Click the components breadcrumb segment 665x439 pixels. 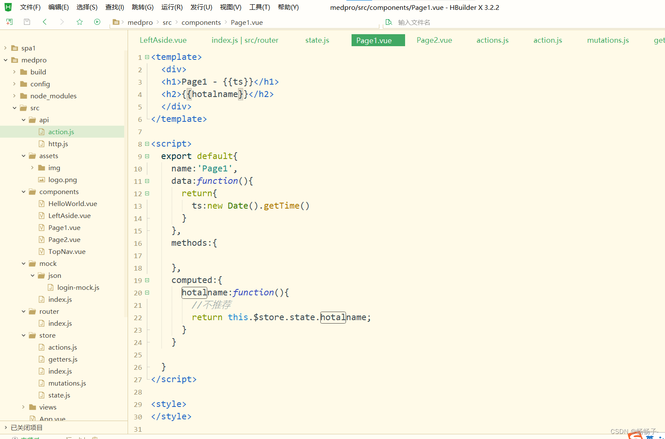pyautogui.click(x=201, y=22)
